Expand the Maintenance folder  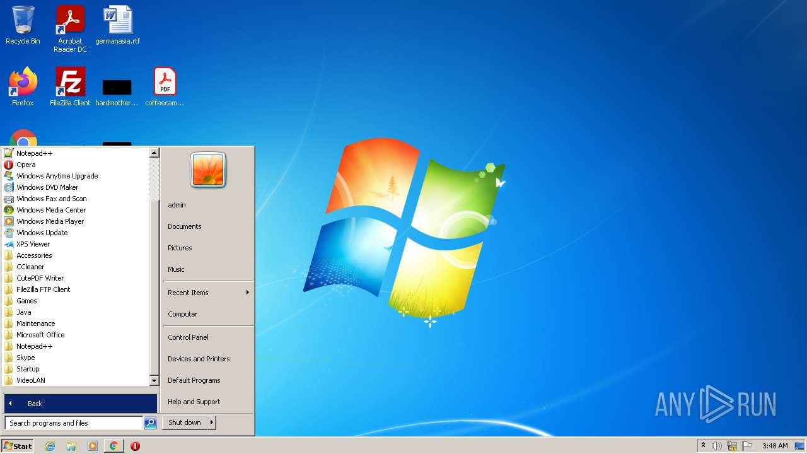click(x=76, y=323)
